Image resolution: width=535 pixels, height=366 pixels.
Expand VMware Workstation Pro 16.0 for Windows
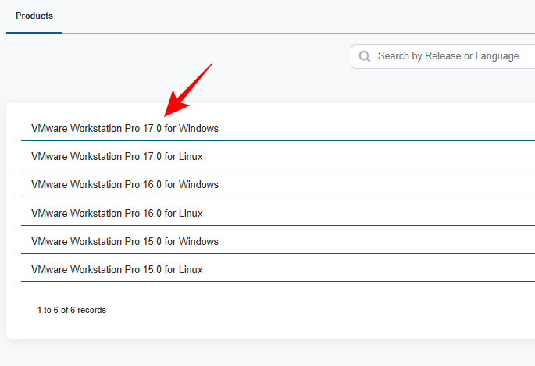pos(125,184)
